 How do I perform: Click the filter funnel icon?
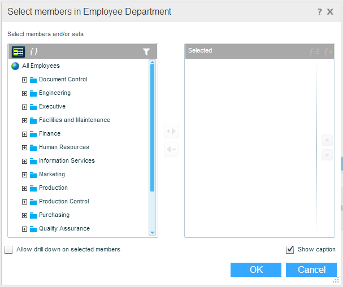coord(146,51)
